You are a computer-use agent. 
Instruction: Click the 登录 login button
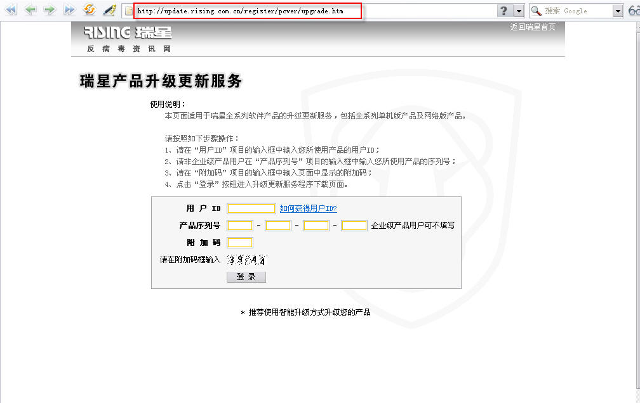pos(246,277)
